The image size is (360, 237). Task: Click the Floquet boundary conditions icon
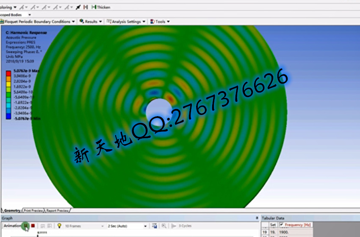tap(2, 22)
